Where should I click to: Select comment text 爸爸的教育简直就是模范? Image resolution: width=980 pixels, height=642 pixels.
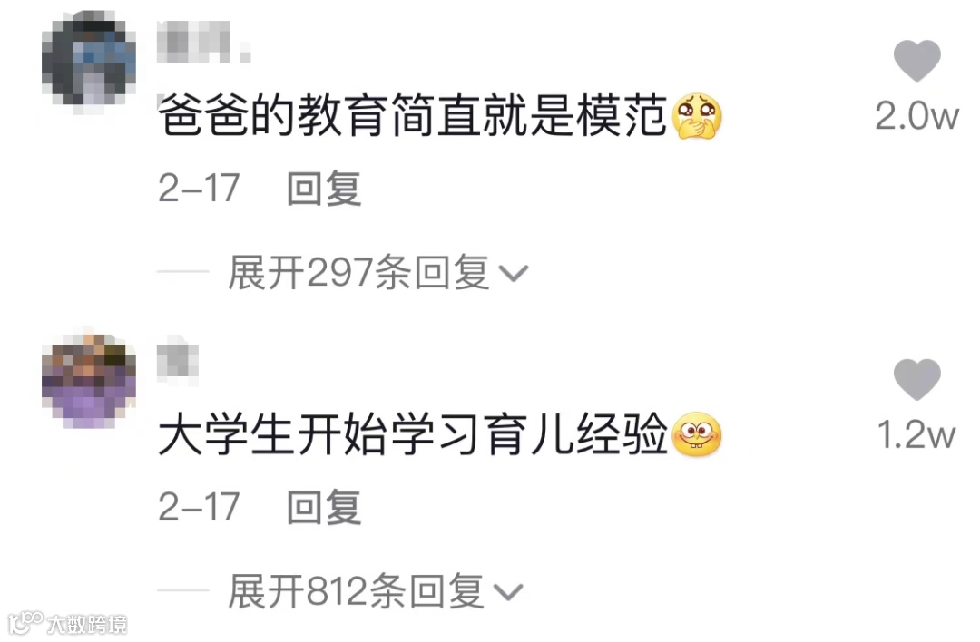[413, 116]
